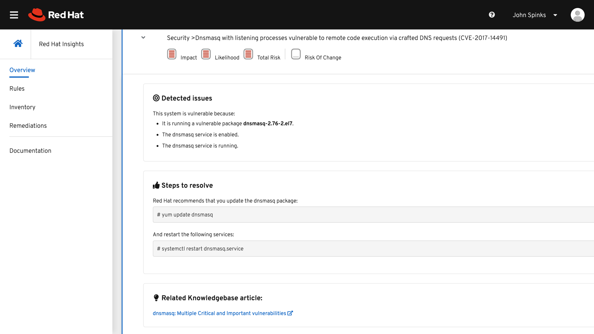Image resolution: width=594 pixels, height=334 pixels.
Task: Open dnsmasq Multiple Critical vulnerabilities article
Action: tap(219, 313)
